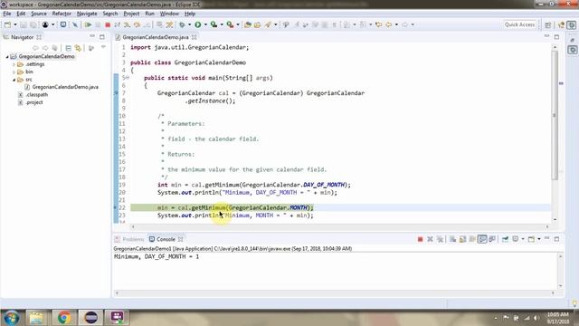The height and width of the screenshot is (326, 579).
Task: Open the Coverage launch dropdown arrow
Action: (x=222, y=24)
